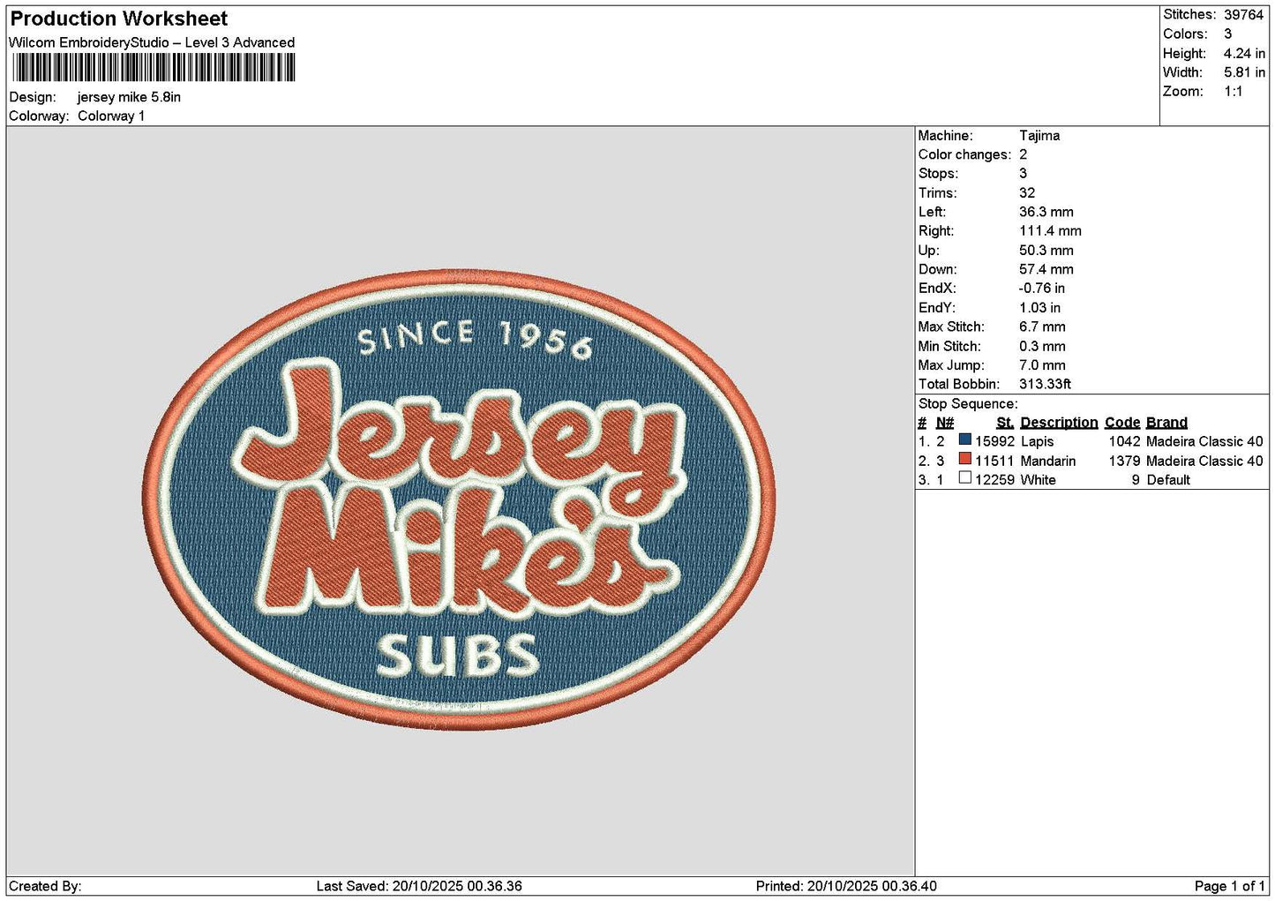This screenshot has height=901, width=1275.
Task: Click the Jersey Mike's embroidery design preview
Action: click(459, 499)
